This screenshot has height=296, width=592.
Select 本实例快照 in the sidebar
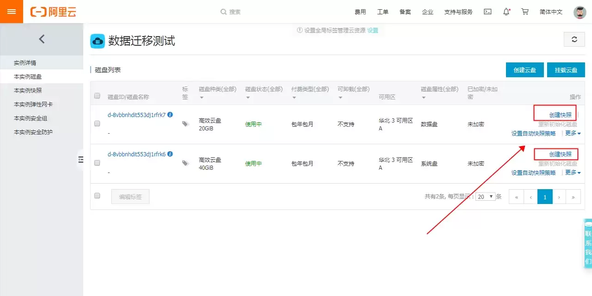(x=28, y=90)
